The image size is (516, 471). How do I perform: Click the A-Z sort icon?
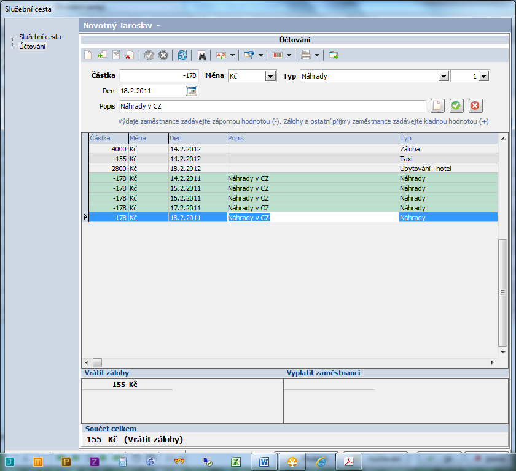click(x=221, y=55)
